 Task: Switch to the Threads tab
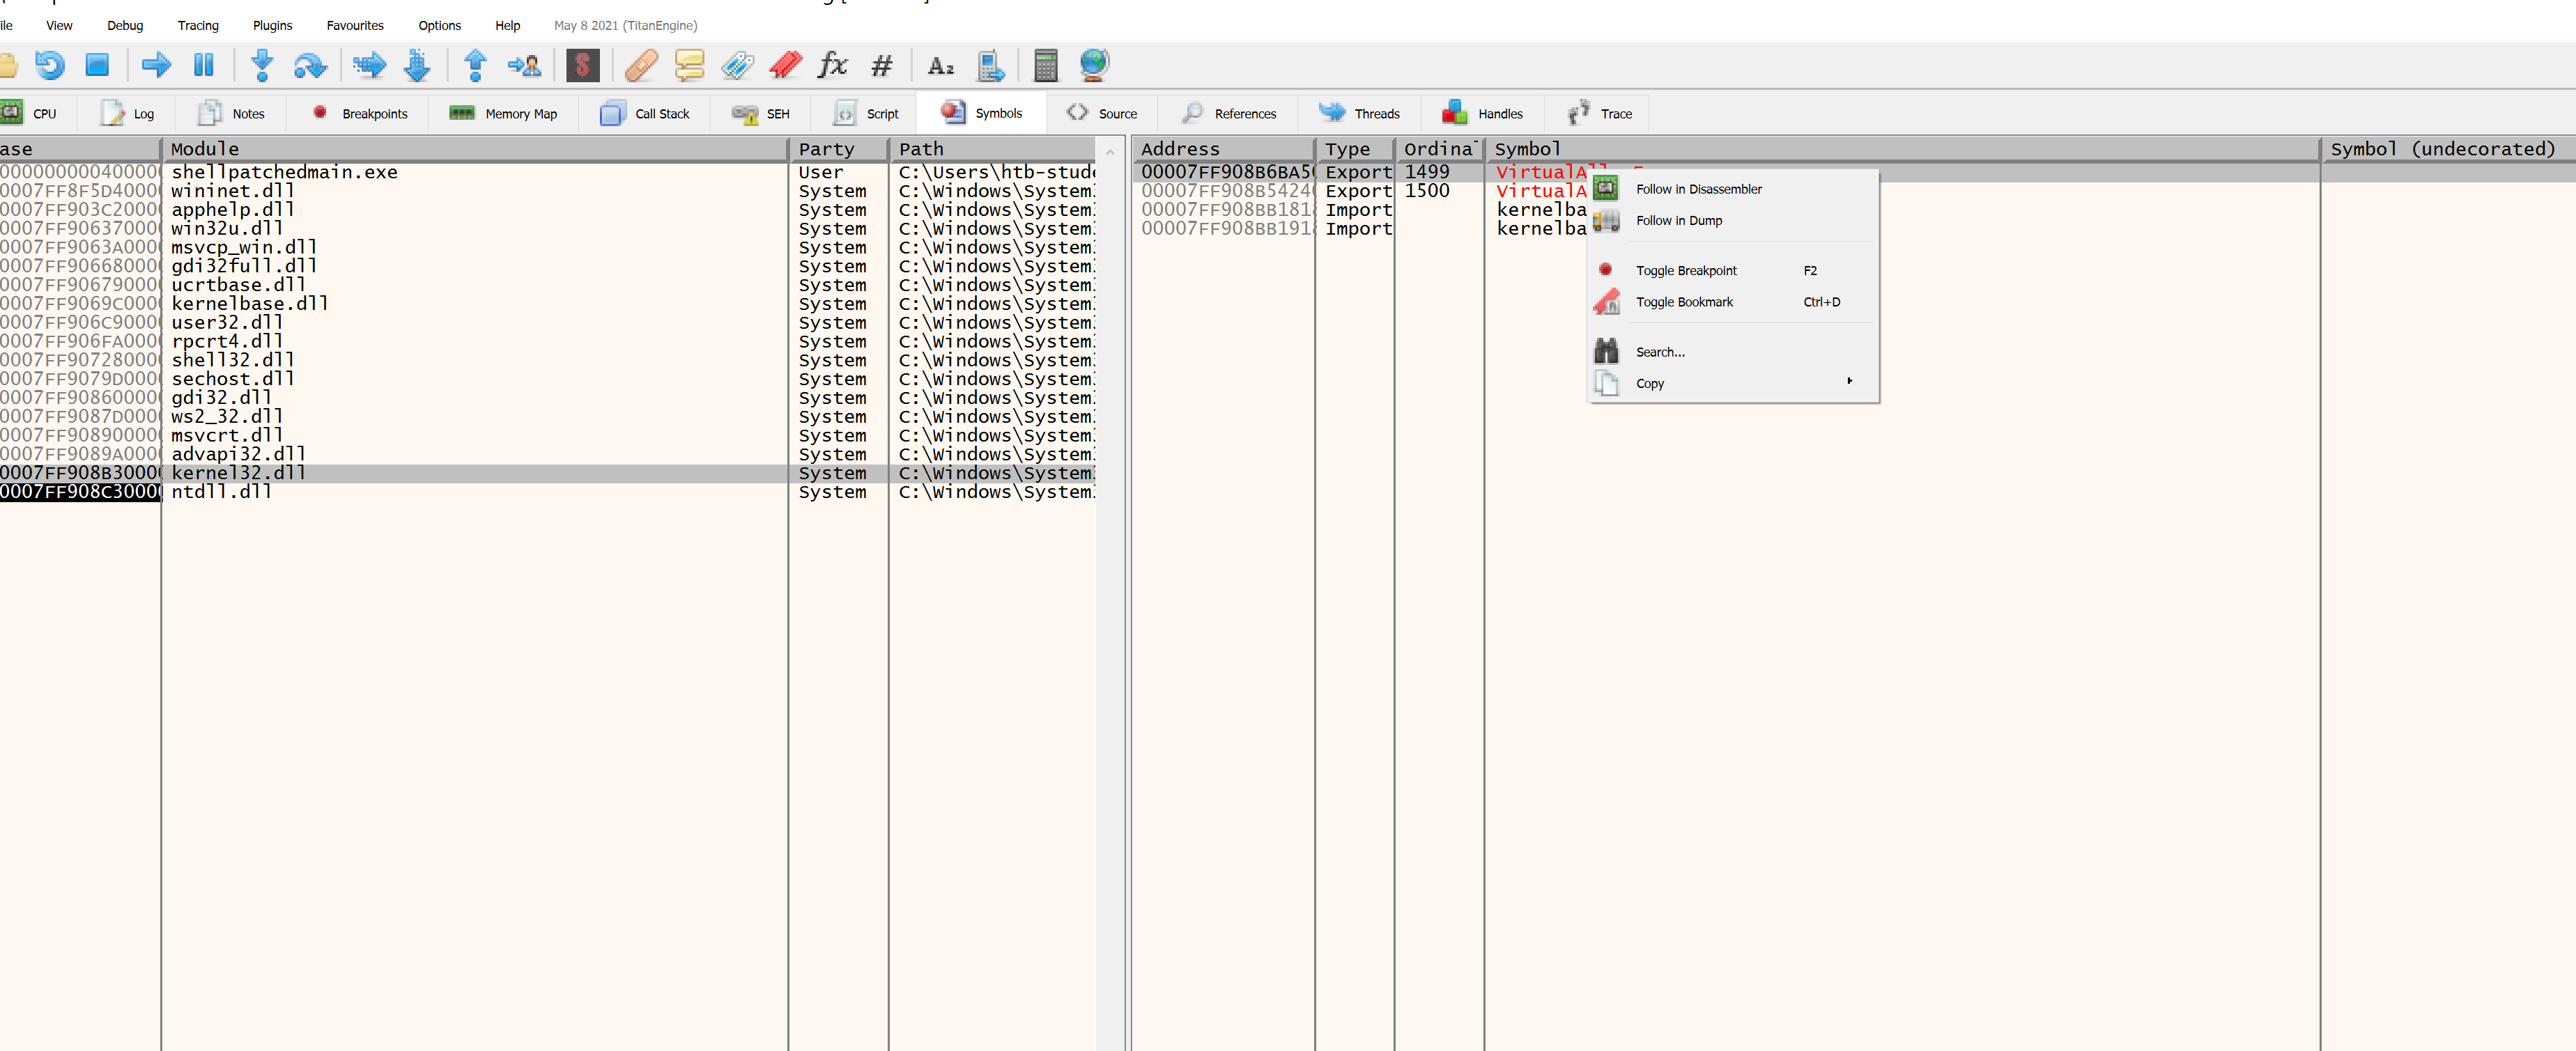pos(1360,113)
